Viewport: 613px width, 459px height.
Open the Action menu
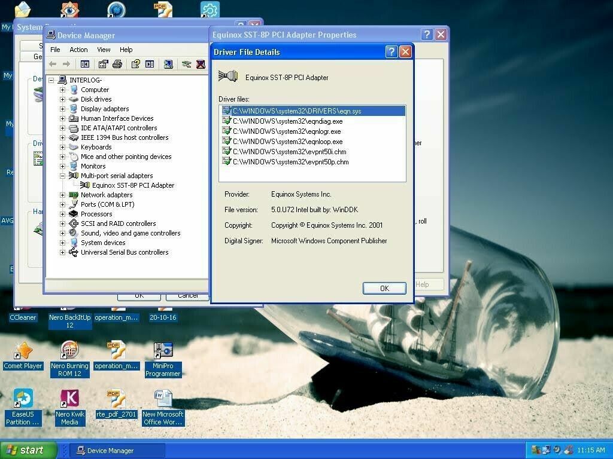coord(78,50)
